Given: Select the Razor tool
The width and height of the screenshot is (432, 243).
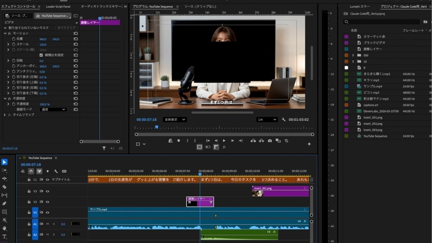Looking at the screenshot, I should click(4, 187).
